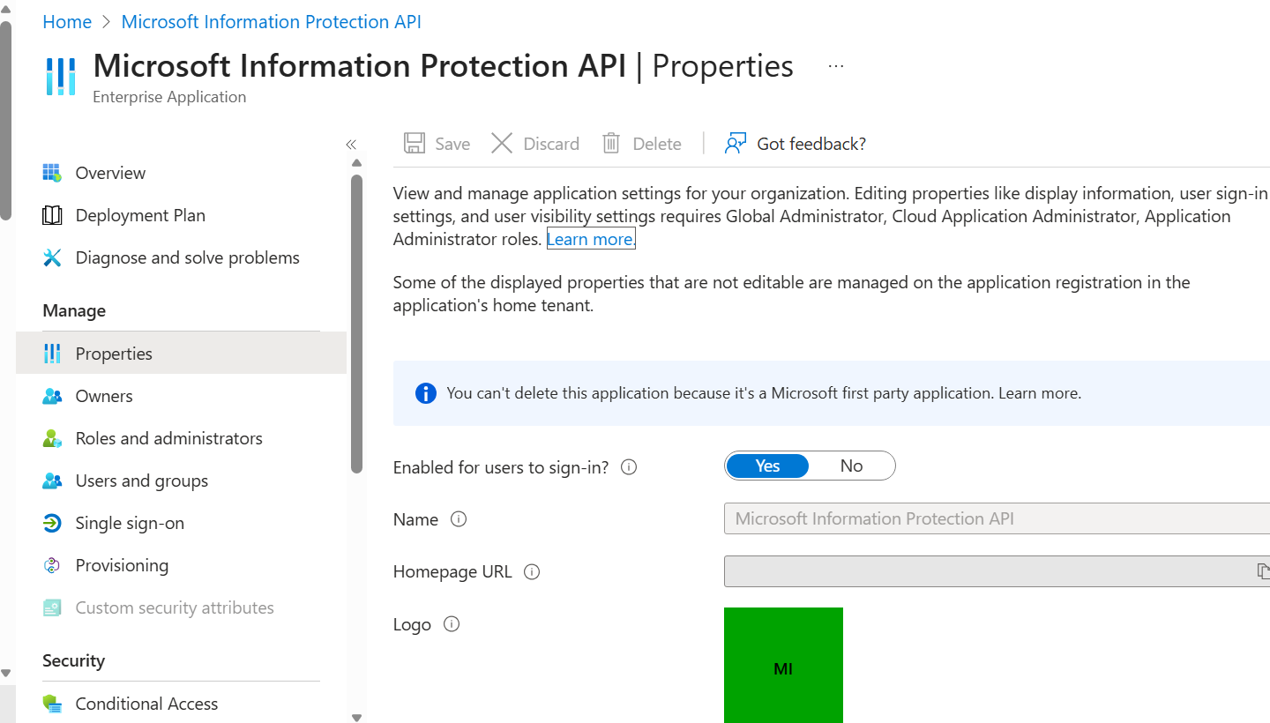Click Single sign-on arrow icon
1270x723 pixels.
coord(52,523)
